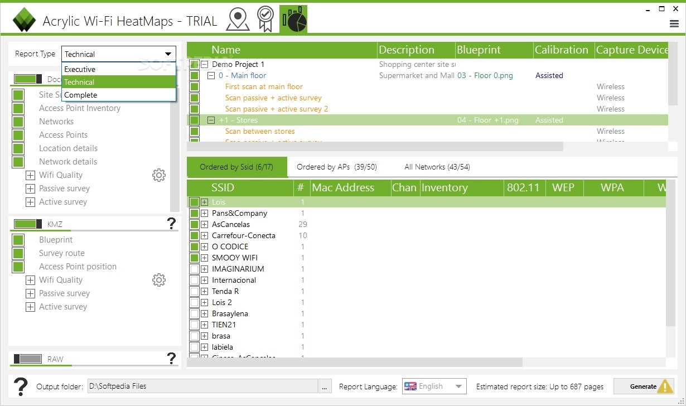Viewport: 686px width, 406px height.
Task: Uncheck the Location details checkbox
Action: point(18,148)
